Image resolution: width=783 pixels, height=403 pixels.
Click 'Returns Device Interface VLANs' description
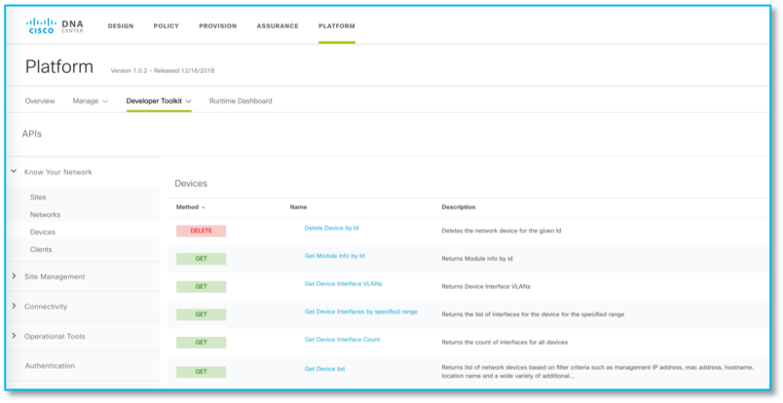pyautogui.click(x=486, y=286)
